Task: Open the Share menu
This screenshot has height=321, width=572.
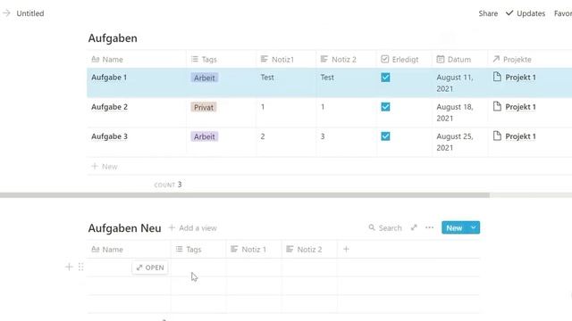Action: [x=488, y=13]
